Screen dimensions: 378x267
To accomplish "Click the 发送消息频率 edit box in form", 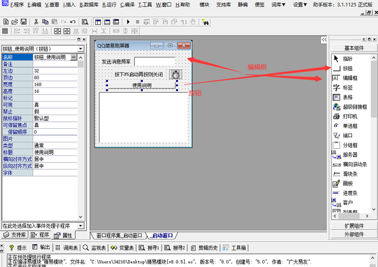I will pyautogui.click(x=155, y=61).
